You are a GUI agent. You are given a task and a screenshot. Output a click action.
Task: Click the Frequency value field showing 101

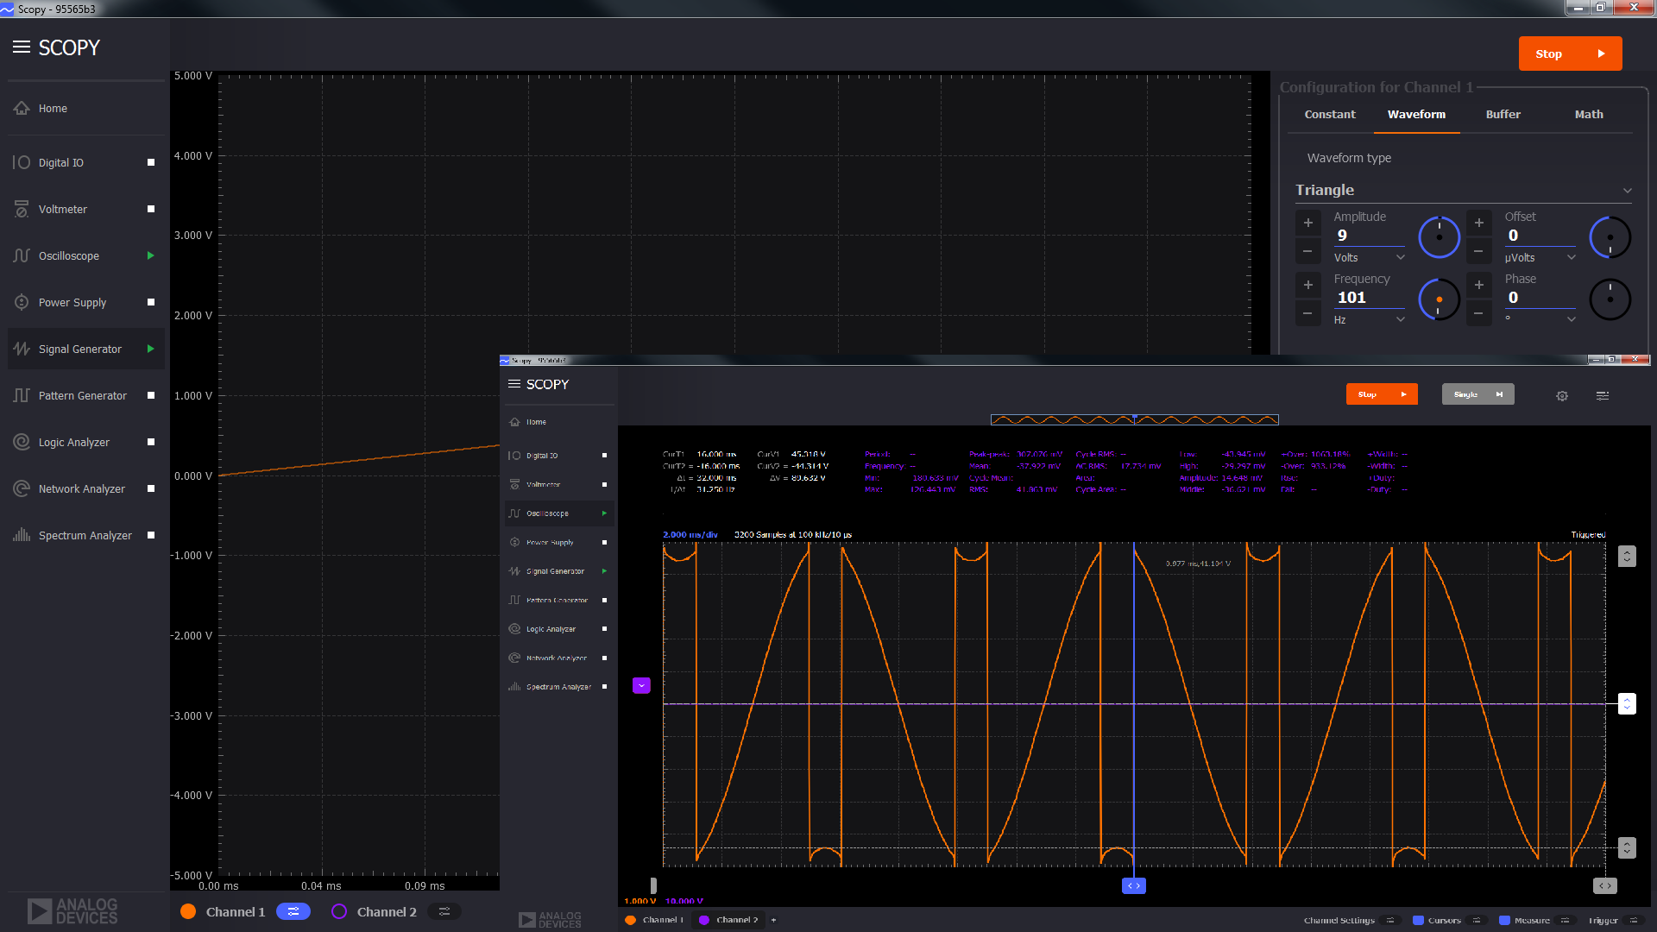1369,298
